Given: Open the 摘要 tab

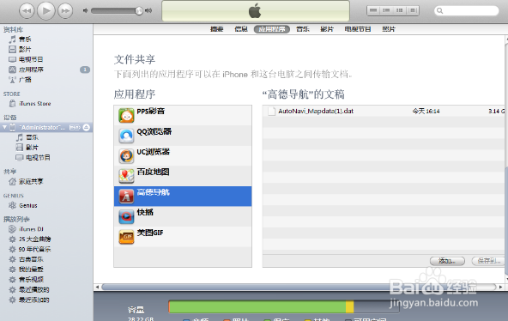Looking at the screenshot, I should click(x=217, y=29).
